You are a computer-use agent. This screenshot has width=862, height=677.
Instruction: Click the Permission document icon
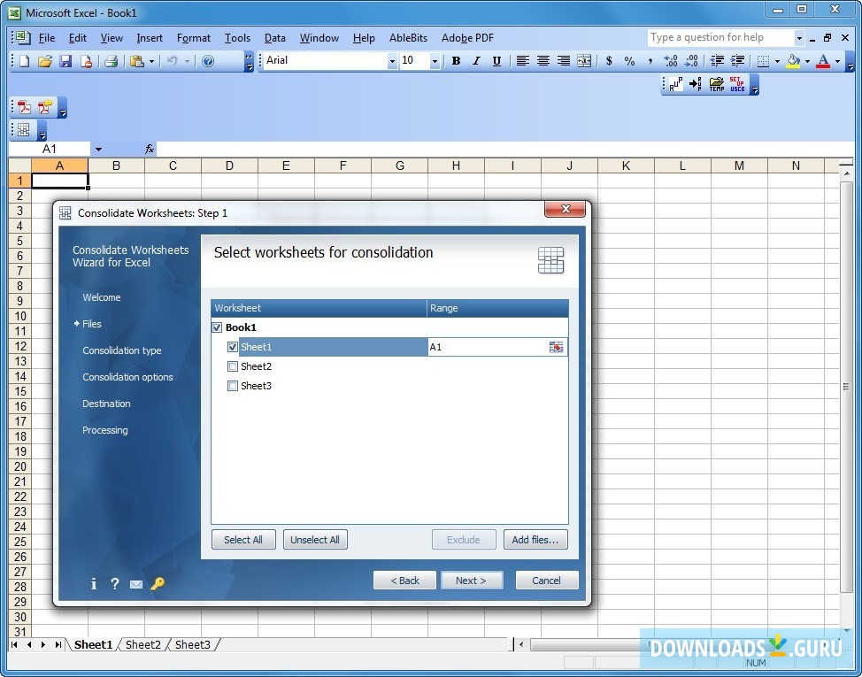[86, 61]
